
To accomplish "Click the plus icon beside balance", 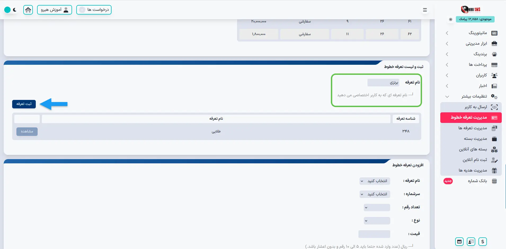I will (451, 19).
